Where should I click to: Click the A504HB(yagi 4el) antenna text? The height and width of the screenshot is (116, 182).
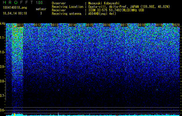pos(102,14)
